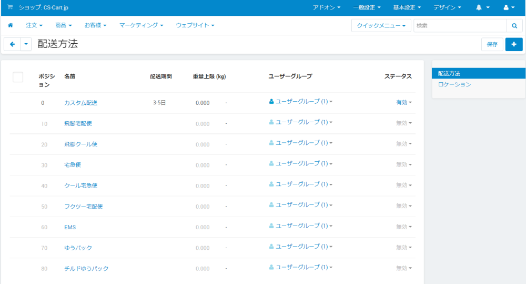Open status dropdown 無効 for 飛脚クール便
Screen dimensions: 526x284
[x=403, y=144]
